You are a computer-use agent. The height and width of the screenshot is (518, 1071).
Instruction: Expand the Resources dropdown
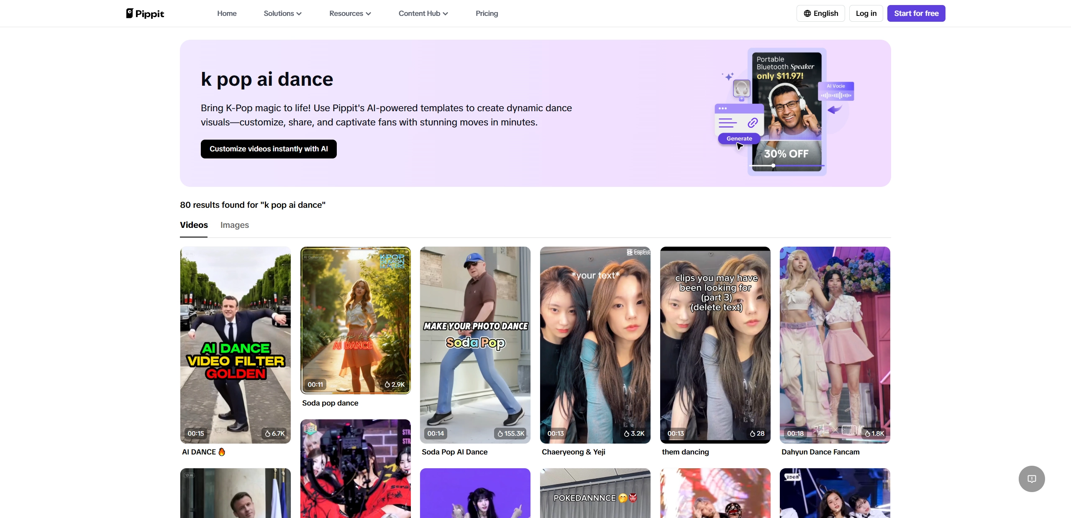coord(350,13)
